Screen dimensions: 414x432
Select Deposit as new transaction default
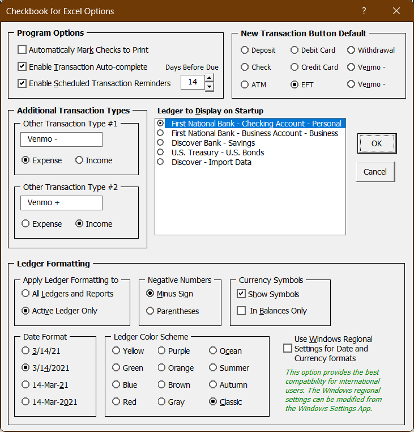point(245,50)
